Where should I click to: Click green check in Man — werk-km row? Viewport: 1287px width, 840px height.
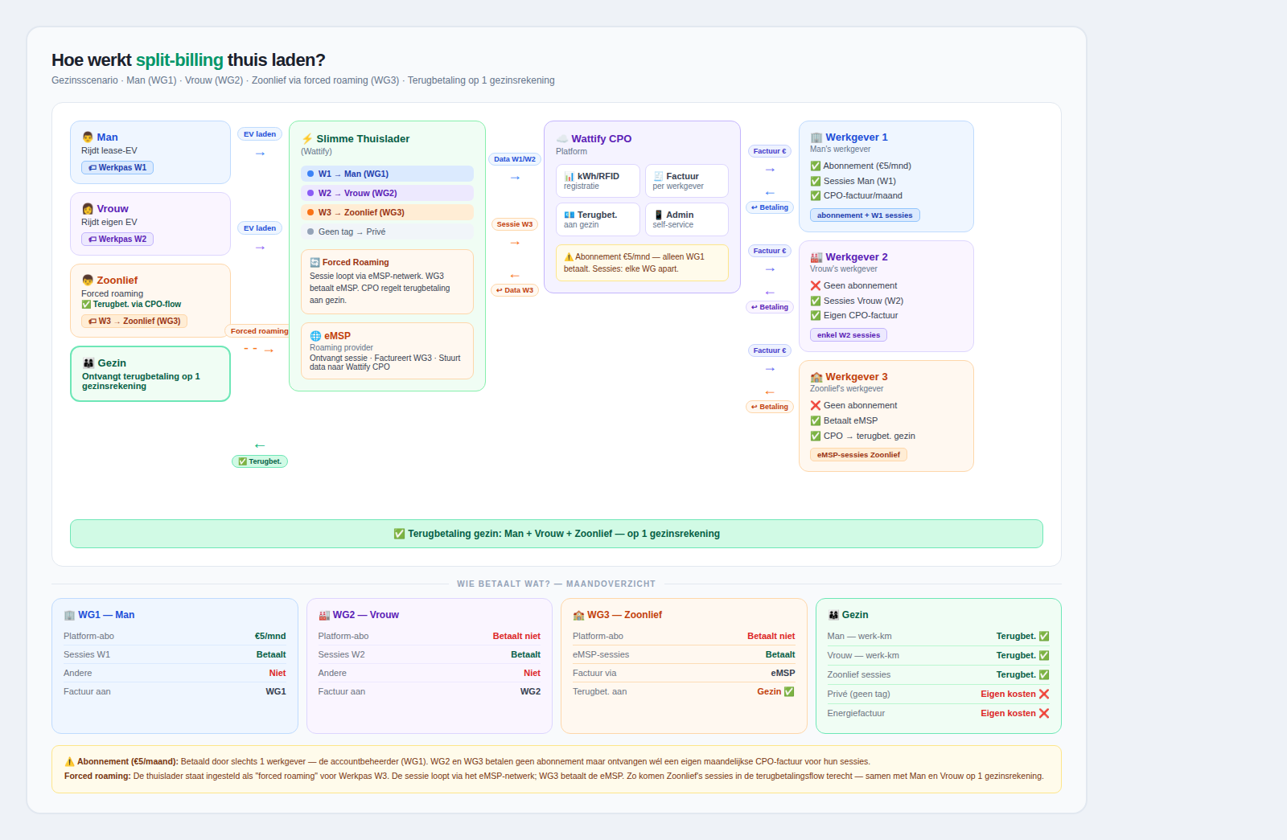click(1044, 637)
